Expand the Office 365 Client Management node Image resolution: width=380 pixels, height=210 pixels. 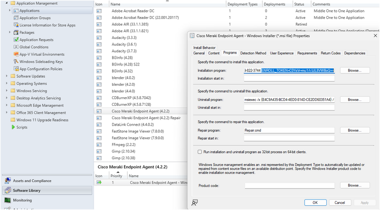coord(7,112)
